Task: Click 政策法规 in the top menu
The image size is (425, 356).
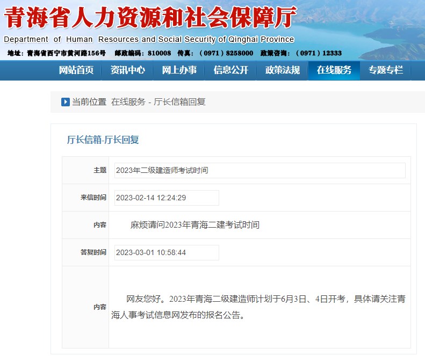Action: (x=282, y=70)
